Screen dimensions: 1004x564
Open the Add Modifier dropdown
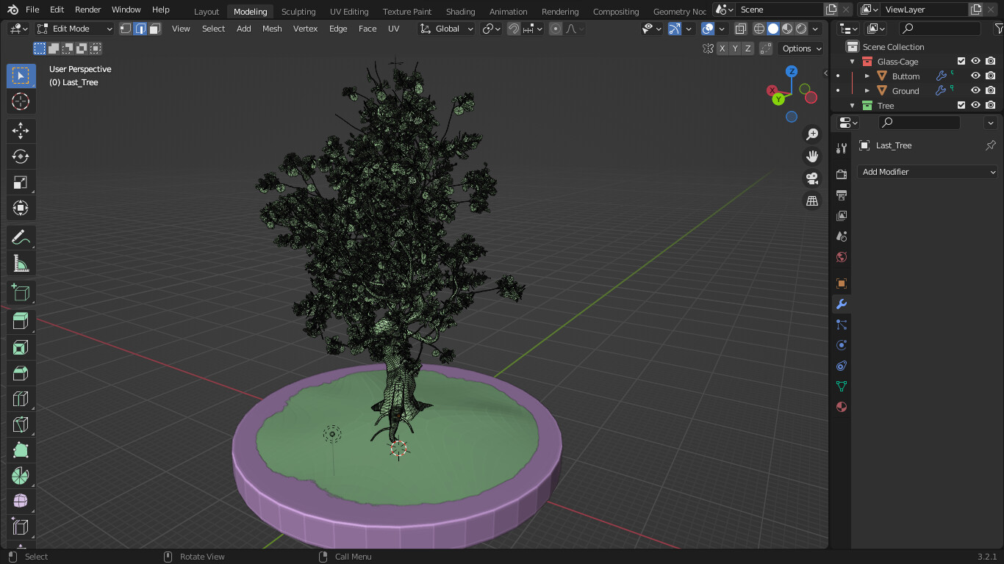(928, 172)
